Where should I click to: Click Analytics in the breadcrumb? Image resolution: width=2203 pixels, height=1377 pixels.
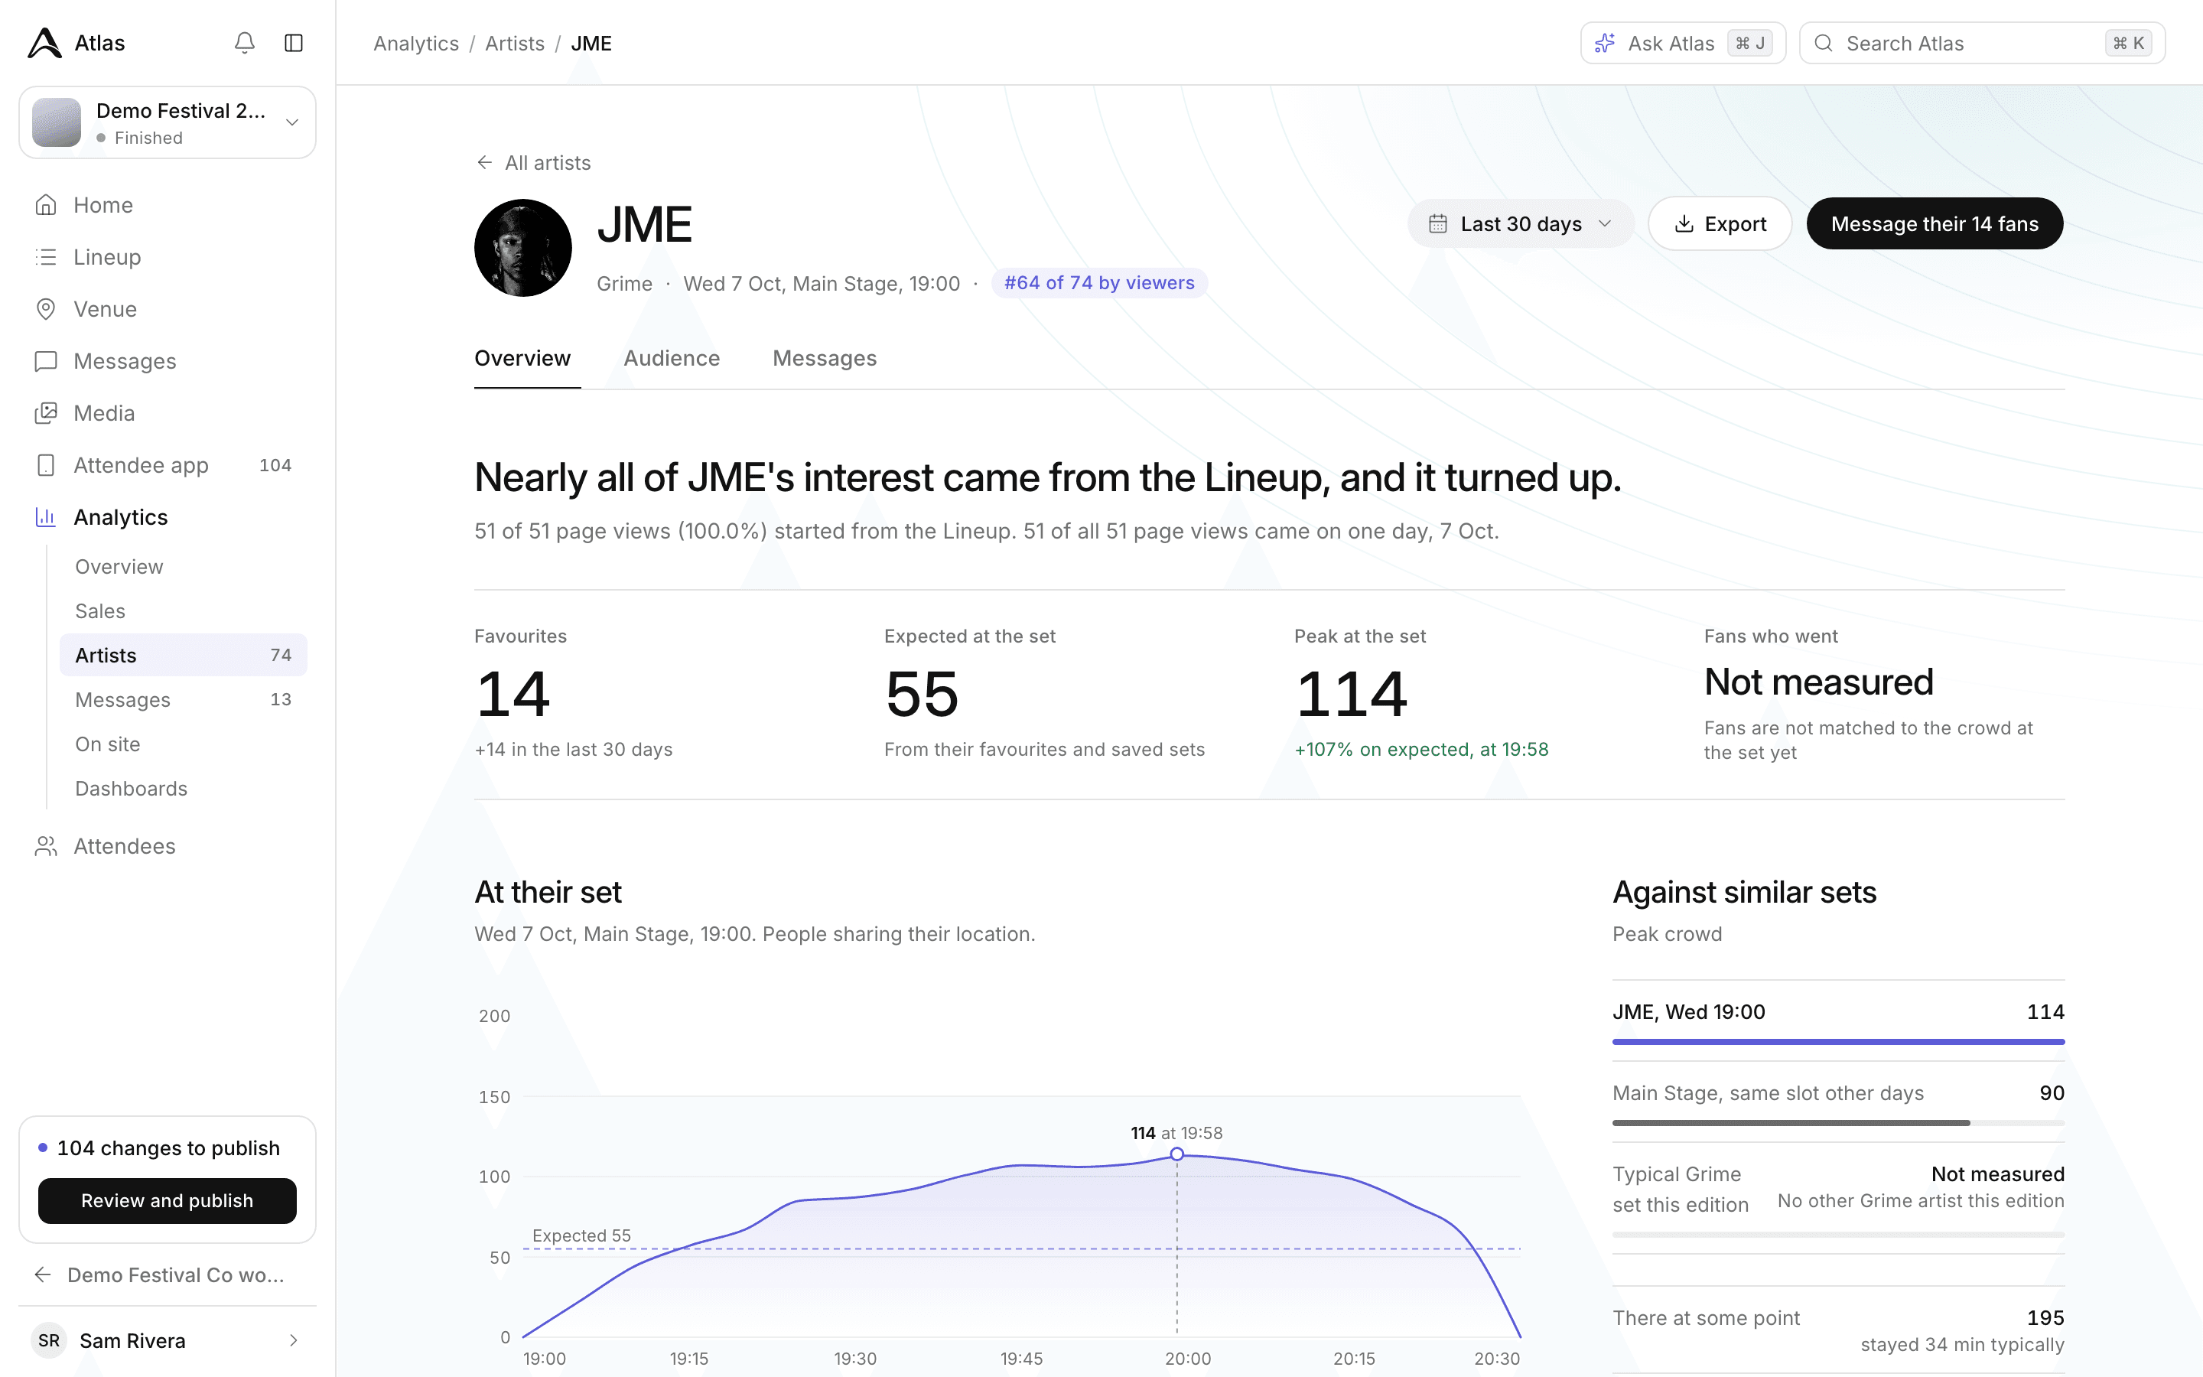tap(416, 43)
